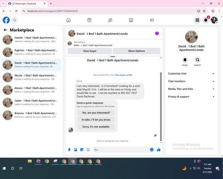Choose a sticker icon

82,149
